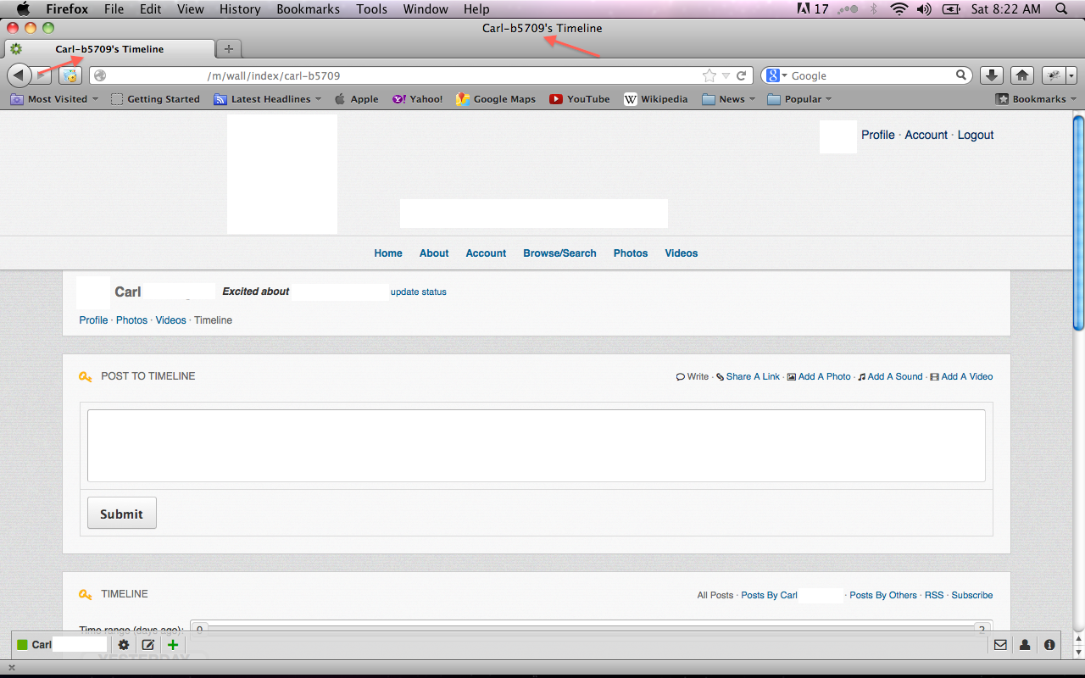Click the site identity icon beside the address bar
Image resolution: width=1085 pixels, height=678 pixels.
(100, 75)
